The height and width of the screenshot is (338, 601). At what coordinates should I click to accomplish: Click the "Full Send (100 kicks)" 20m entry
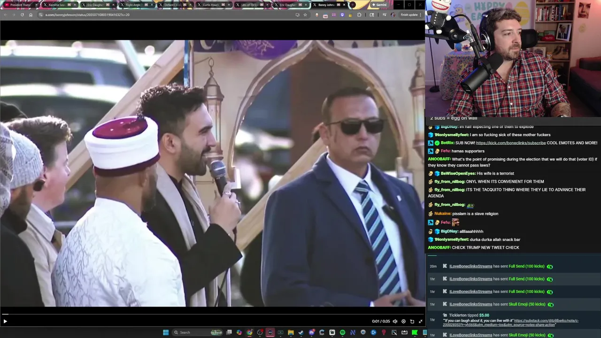526,266
